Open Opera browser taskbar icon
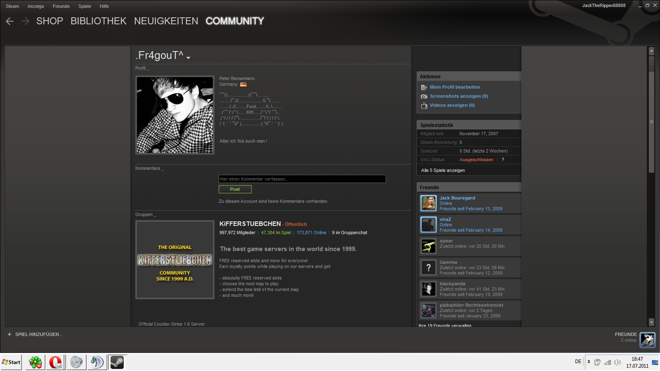 click(55, 362)
